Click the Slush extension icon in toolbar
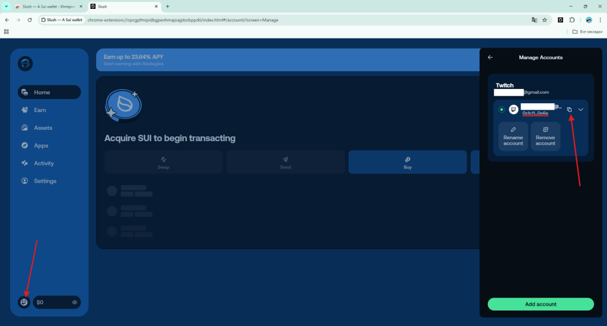Viewport: 607px width, 326px height. pyautogui.click(x=560, y=20)
